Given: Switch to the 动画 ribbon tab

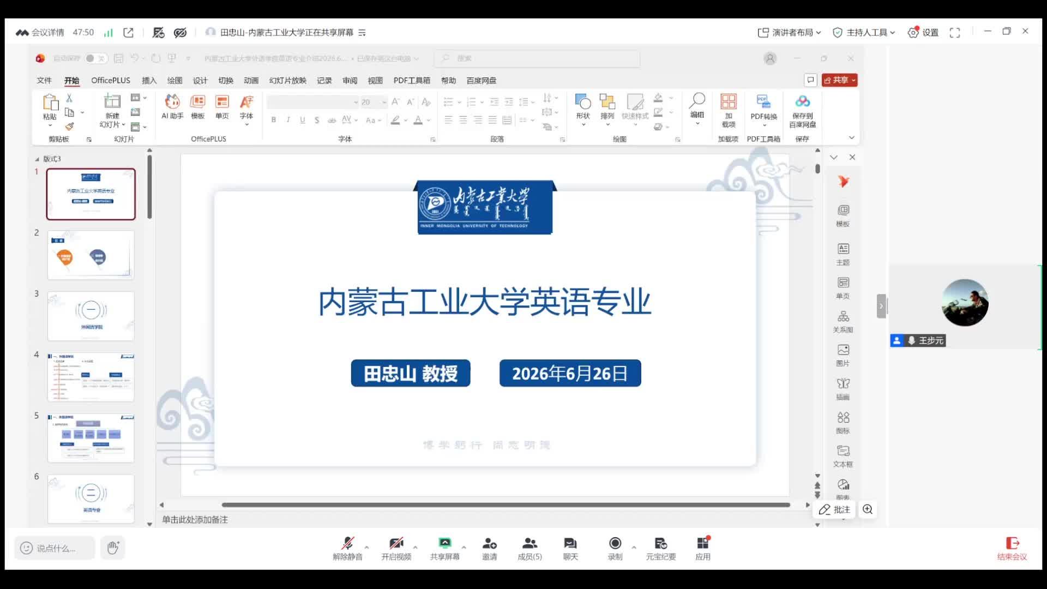Looking at the screenshot, I should point(251,80).
